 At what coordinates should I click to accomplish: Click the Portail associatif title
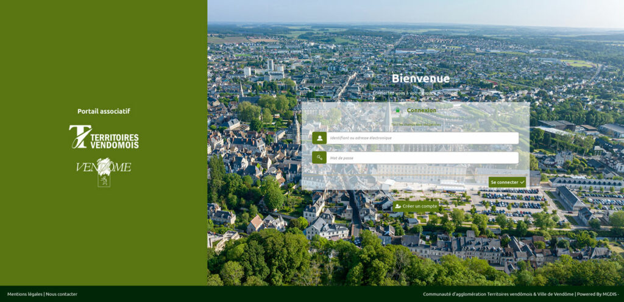point(104,111)
